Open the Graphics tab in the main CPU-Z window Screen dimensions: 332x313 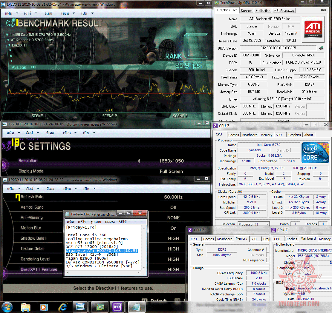[x=294, y=135]
